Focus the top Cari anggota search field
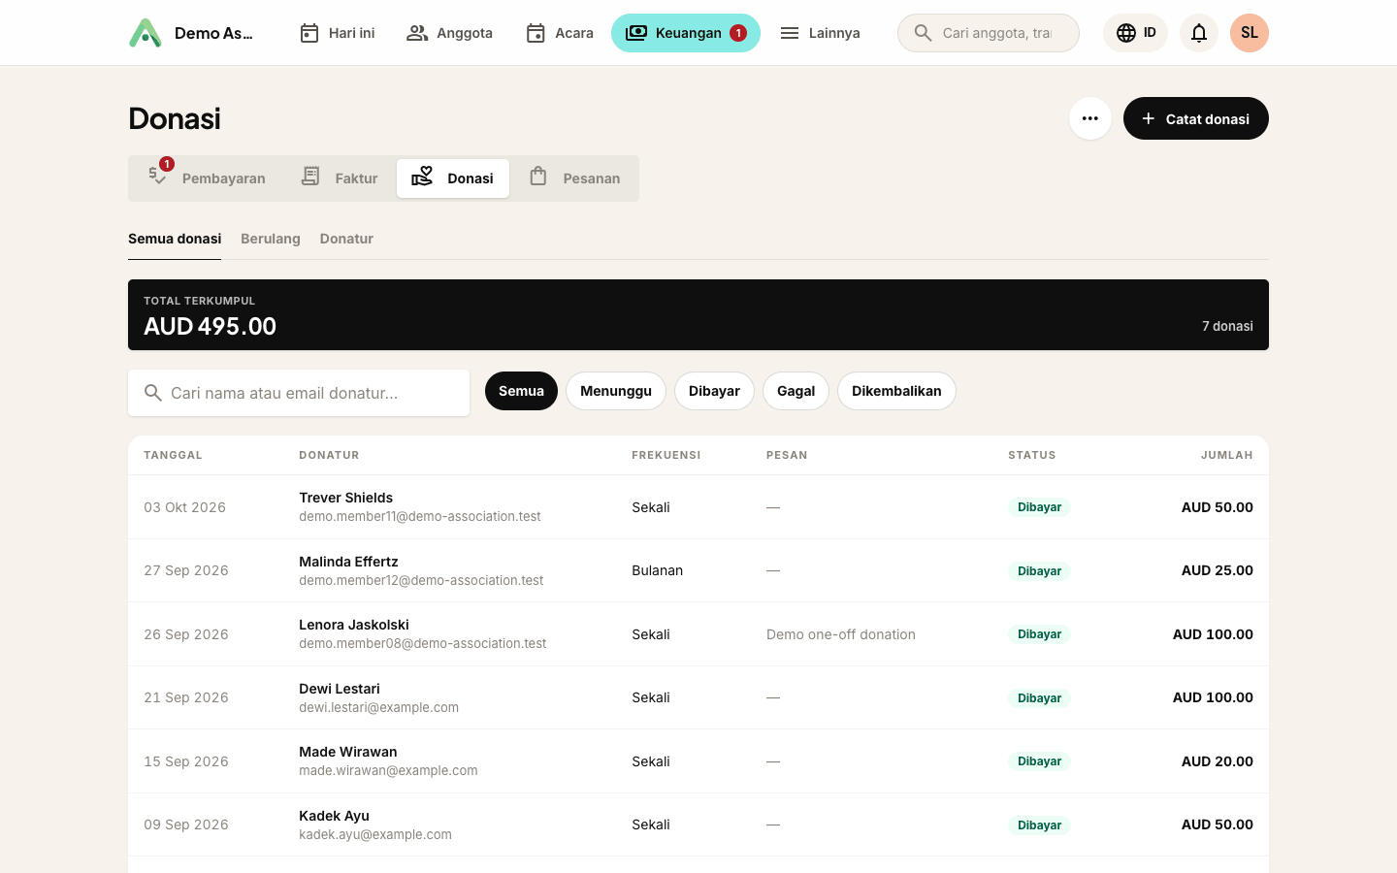The height and width of the screenshot is (873, 1397). (989, 33)
